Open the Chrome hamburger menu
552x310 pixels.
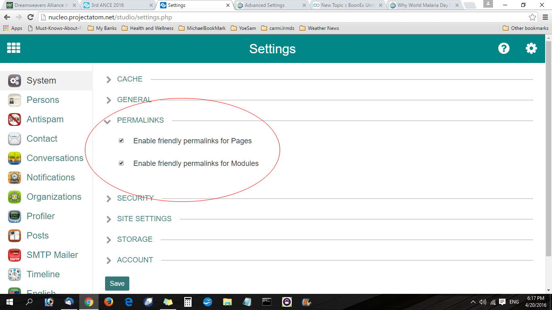545,17
